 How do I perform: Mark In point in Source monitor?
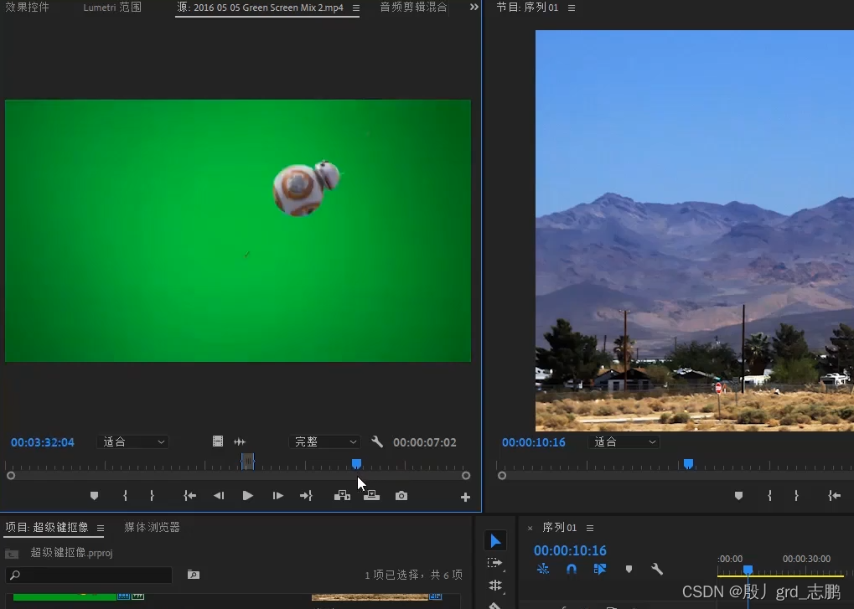pyautogui.click(x=125, y=496)
